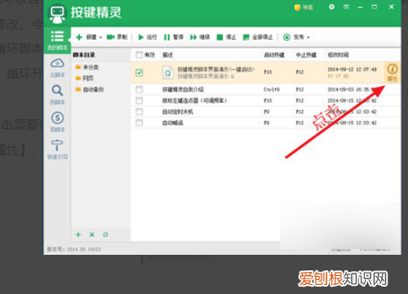The image size is (408, 294).
Task: Click the 发布 publish button
Action: pos(293,37)
